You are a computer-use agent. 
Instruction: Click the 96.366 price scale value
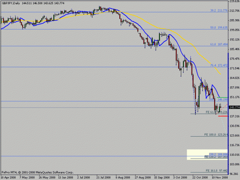(x=235, y=174)
